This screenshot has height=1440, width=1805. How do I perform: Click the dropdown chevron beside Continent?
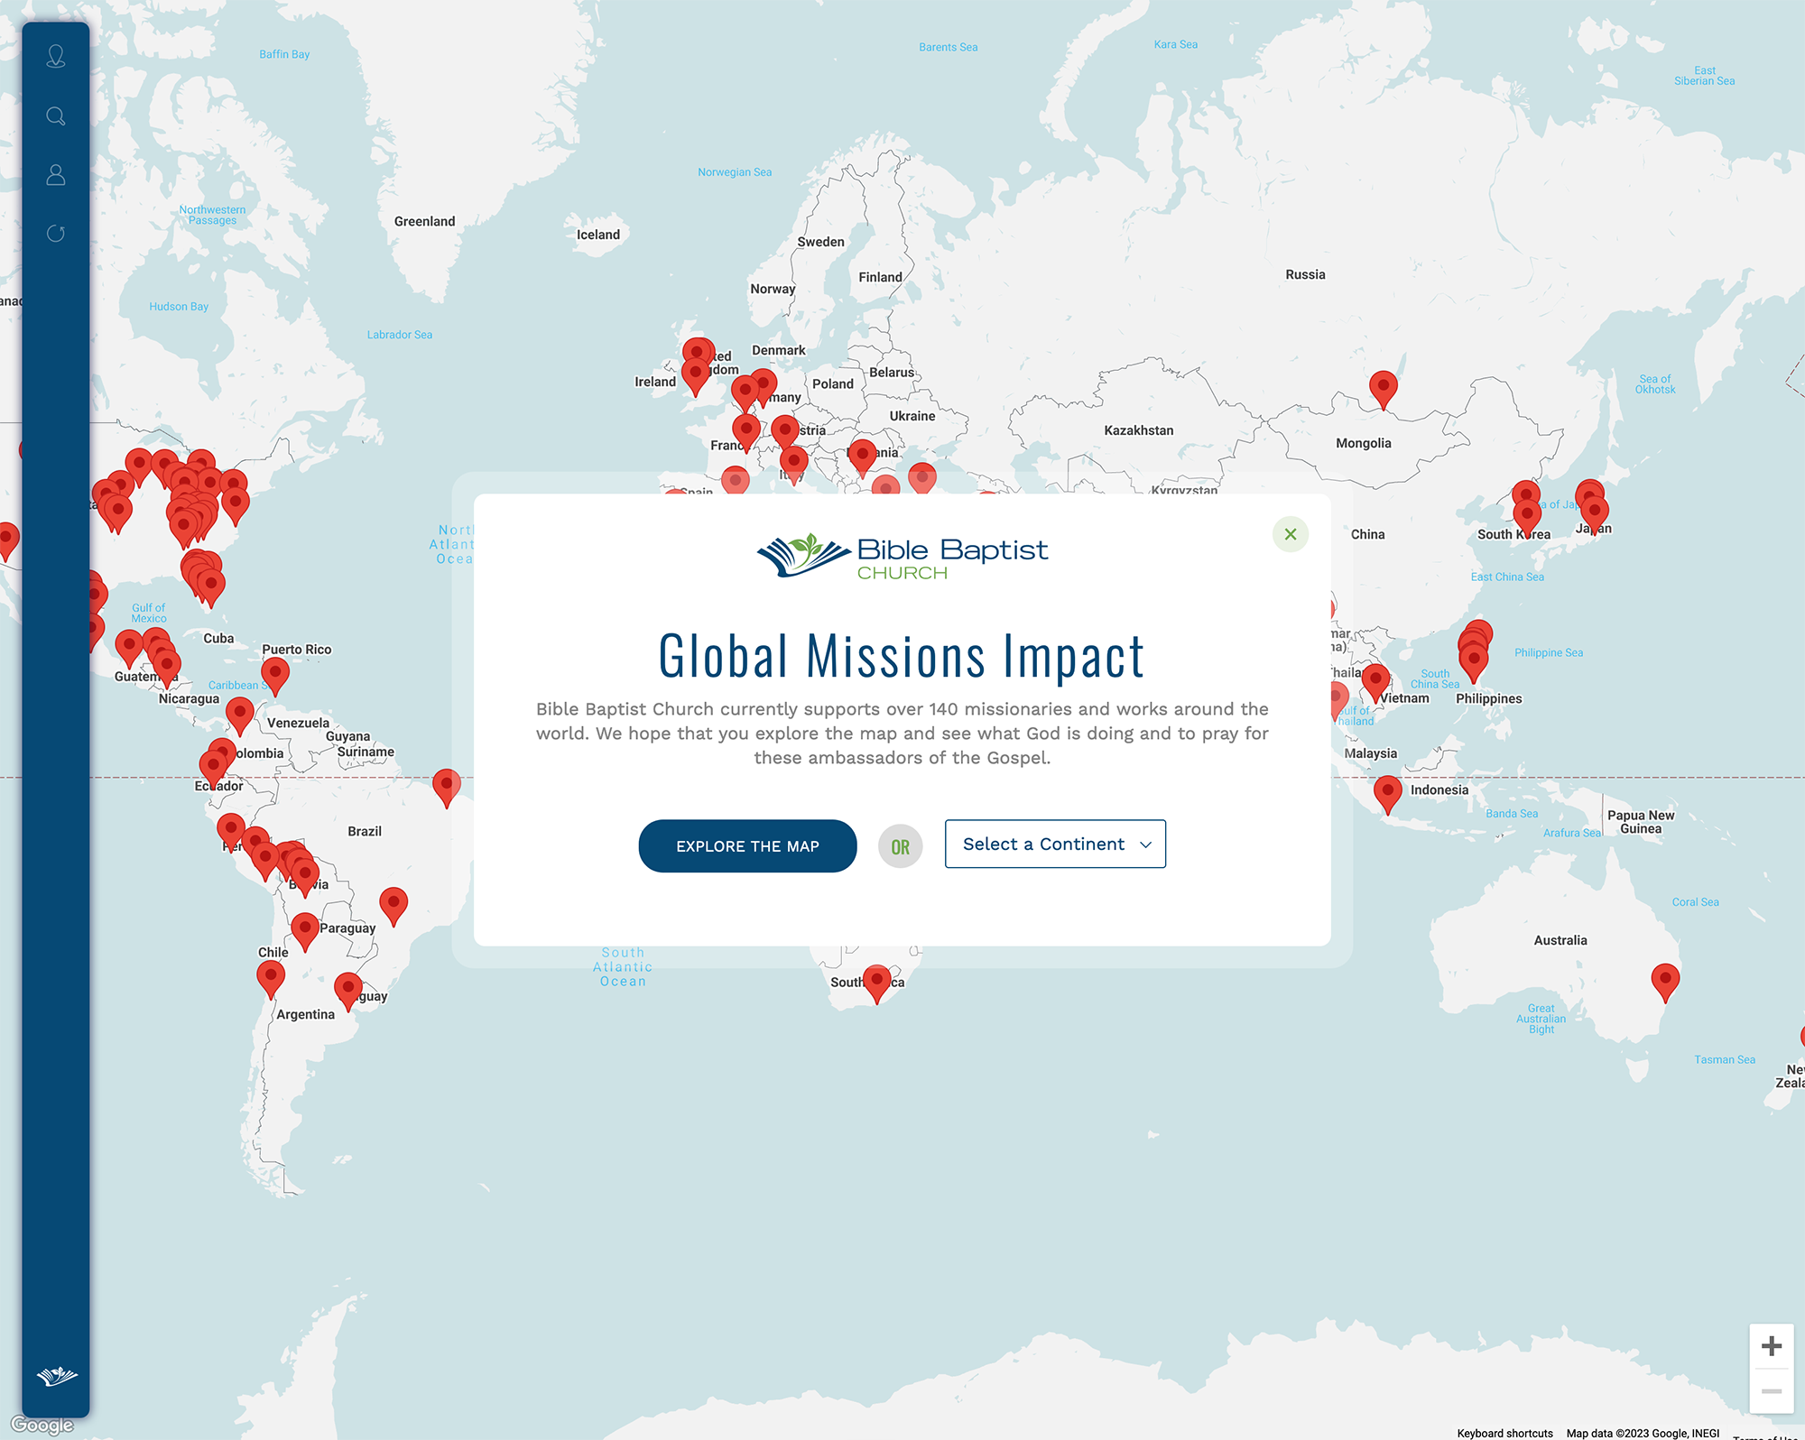click(1145, 845)
